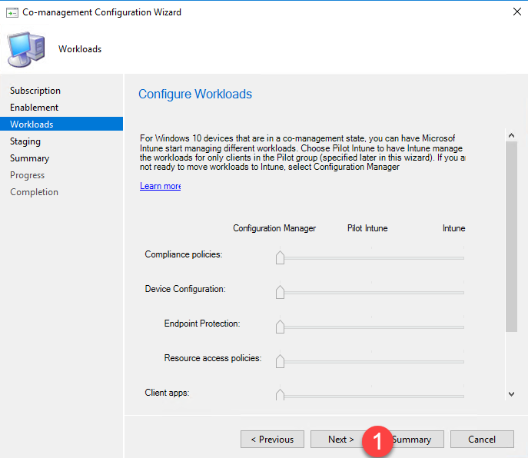Click the Cancel button
The width and height of the screenshot is (528, 458).
coord(482,440)
